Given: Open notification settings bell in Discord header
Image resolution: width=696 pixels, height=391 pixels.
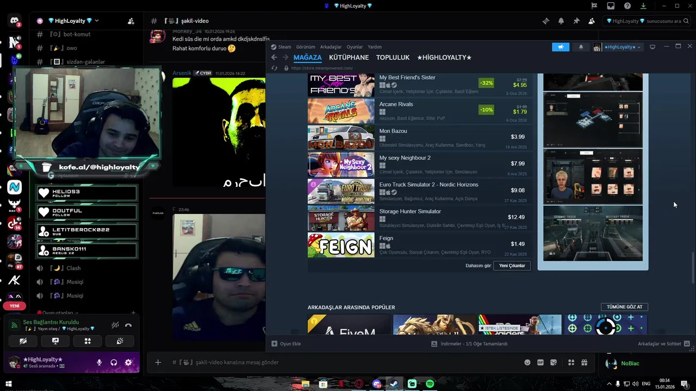Looking at the screenshot, I should (x=561, y=21).
